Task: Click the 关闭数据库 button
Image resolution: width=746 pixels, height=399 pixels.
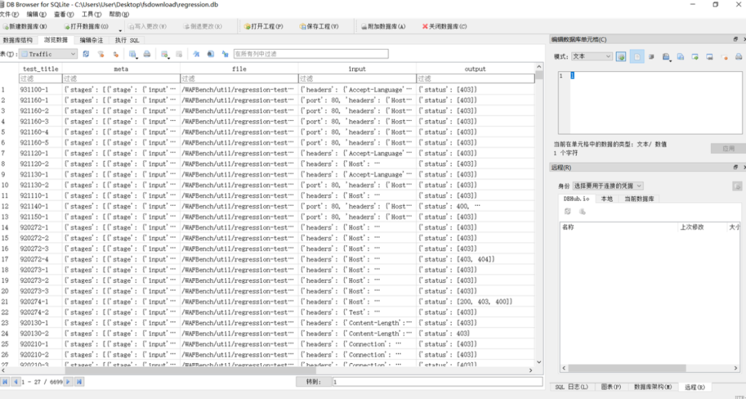Action: click(444, 27)
